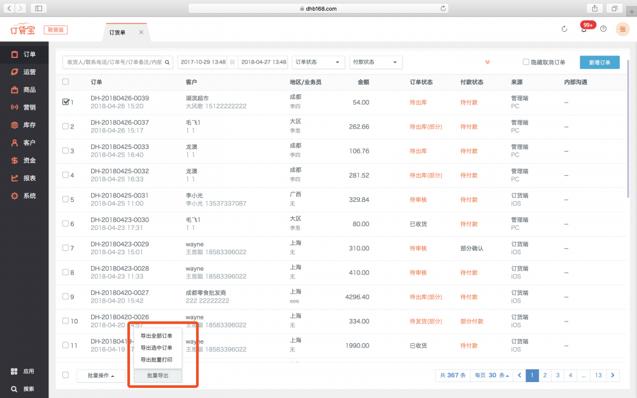Toggle the select-all checkbox in the table header
The image size is (637, 398).
(66, 82)
